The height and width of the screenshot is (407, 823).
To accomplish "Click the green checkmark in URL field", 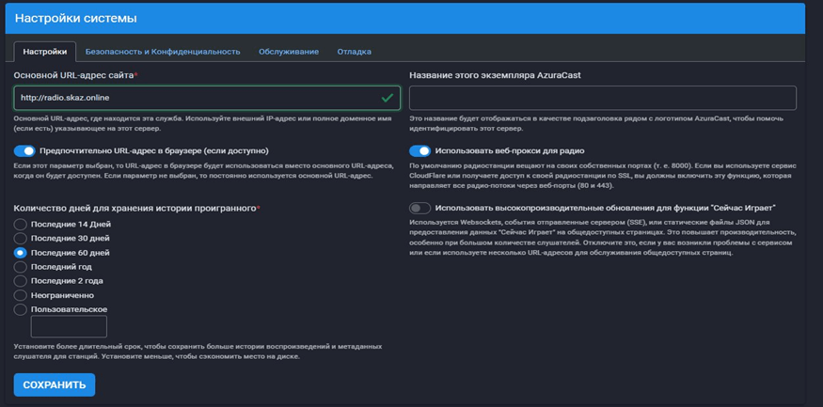I will [388, 98].
